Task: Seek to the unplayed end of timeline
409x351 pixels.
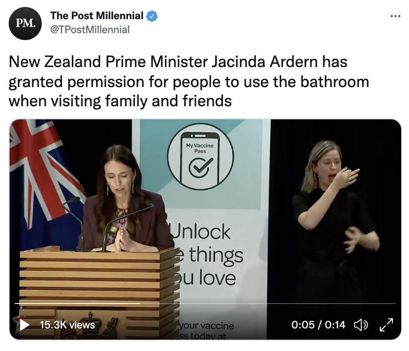Action: (x=268, y=304)
